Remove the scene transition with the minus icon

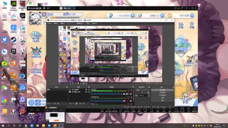coord(145,93)
